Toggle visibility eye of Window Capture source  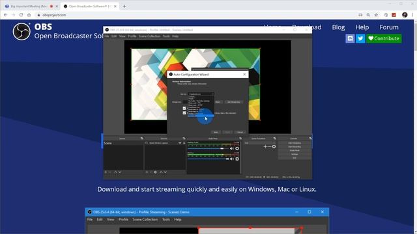pos(180,143)
